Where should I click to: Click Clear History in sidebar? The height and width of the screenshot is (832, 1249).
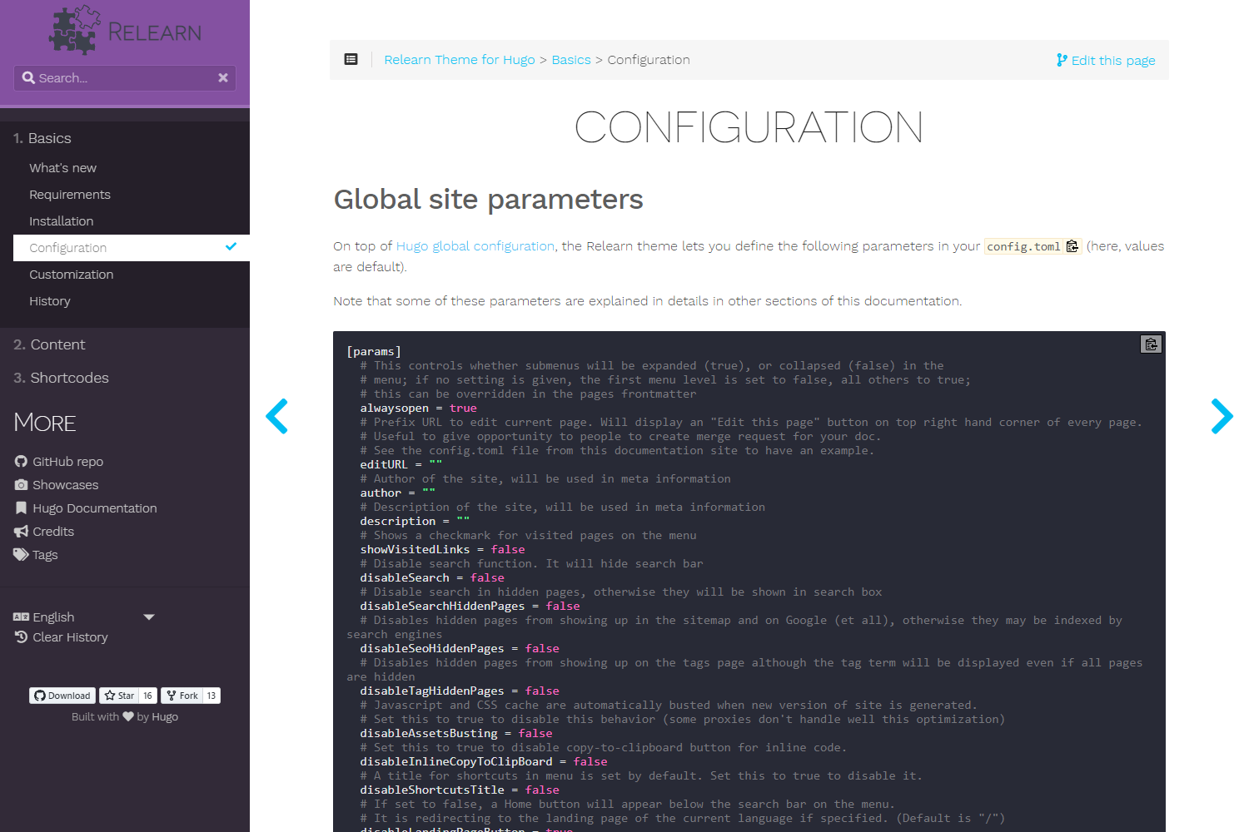pos(70,637)
